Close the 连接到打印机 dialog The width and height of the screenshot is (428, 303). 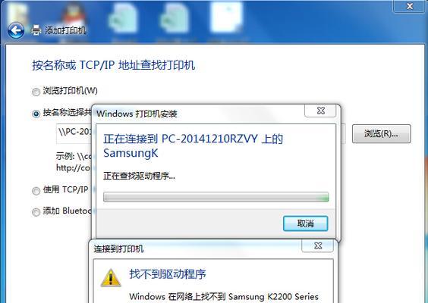(318, 245)
